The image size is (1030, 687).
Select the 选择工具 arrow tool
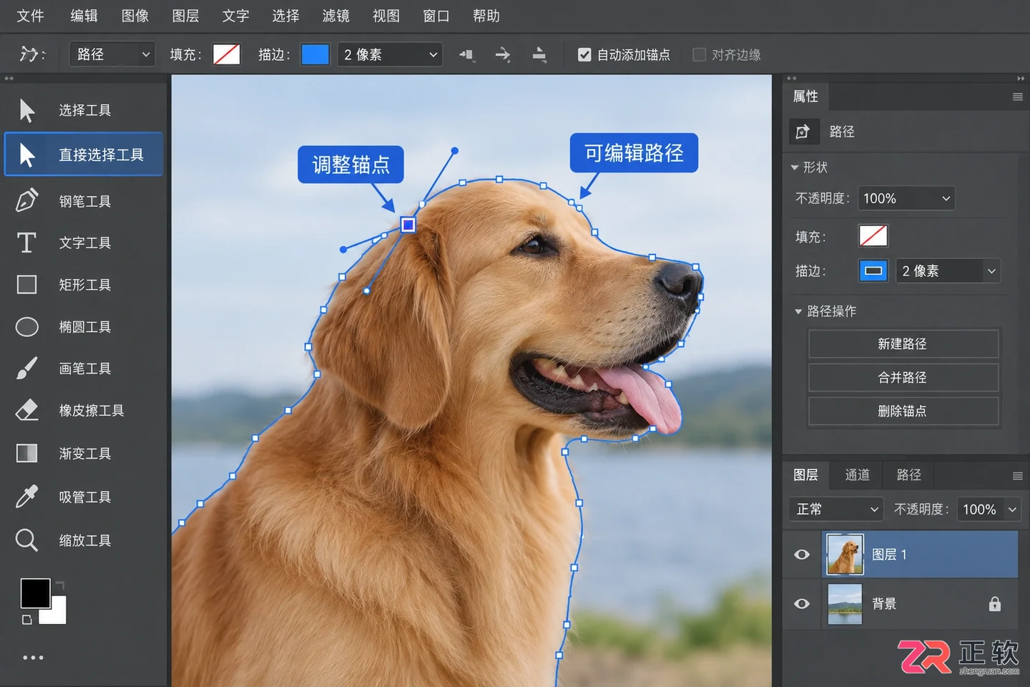84,110
